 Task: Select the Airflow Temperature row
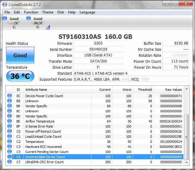coord(95,121)
